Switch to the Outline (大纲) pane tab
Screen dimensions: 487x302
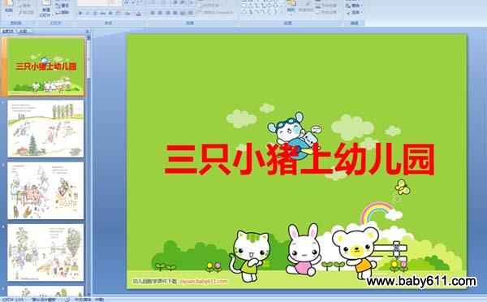point(23,31)
